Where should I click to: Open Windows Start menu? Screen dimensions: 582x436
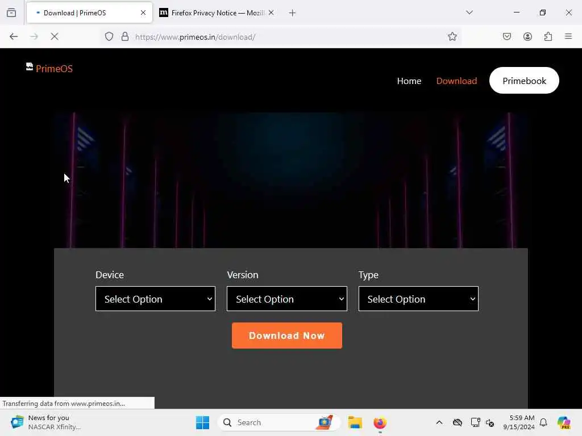[x=202, y=422]
